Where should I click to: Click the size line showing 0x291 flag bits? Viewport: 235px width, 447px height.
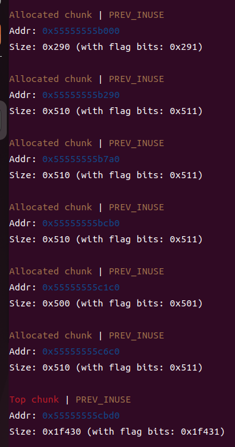click(106, 47)
